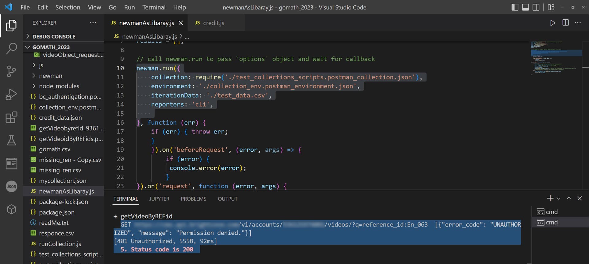Select the second cmd terminal instance
This screenshot has height=264, width=589.
coord(560,222)
